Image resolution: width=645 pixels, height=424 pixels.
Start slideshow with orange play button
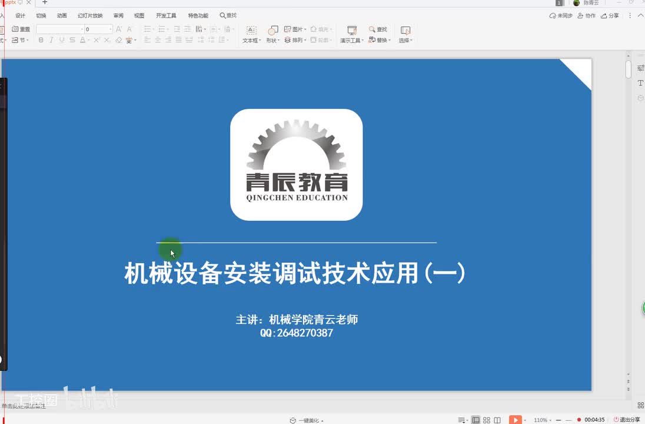[516, 420]
